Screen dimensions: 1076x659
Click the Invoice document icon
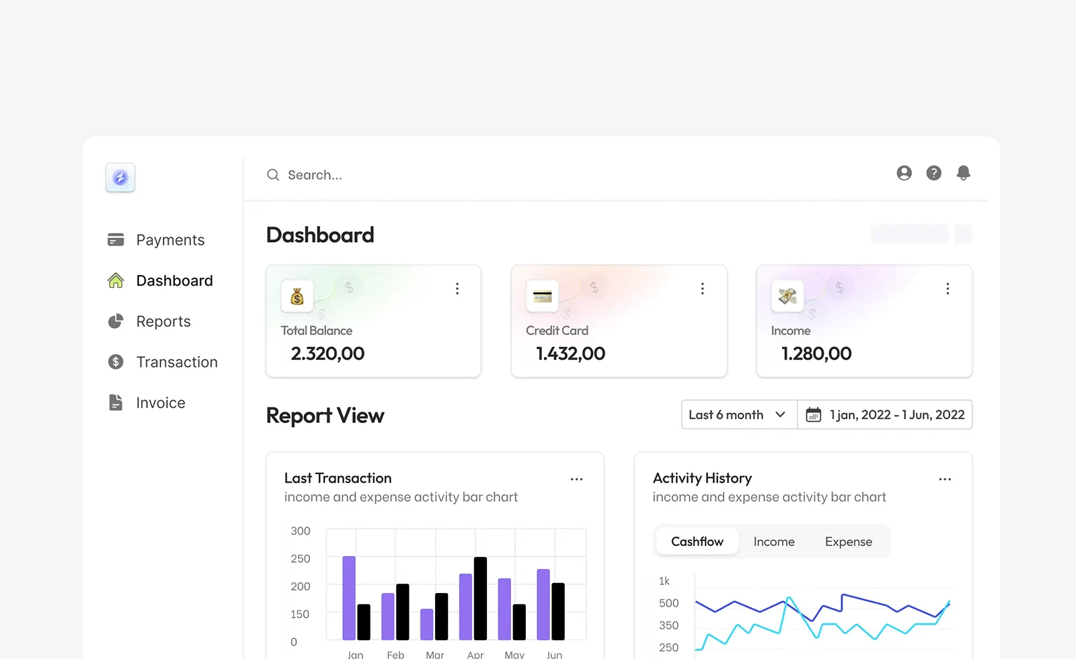click(116, 402)
